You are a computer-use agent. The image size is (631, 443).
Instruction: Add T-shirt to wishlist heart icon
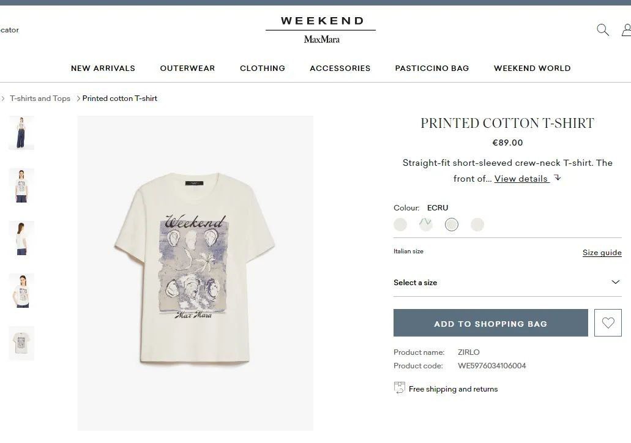pos(608,322)
